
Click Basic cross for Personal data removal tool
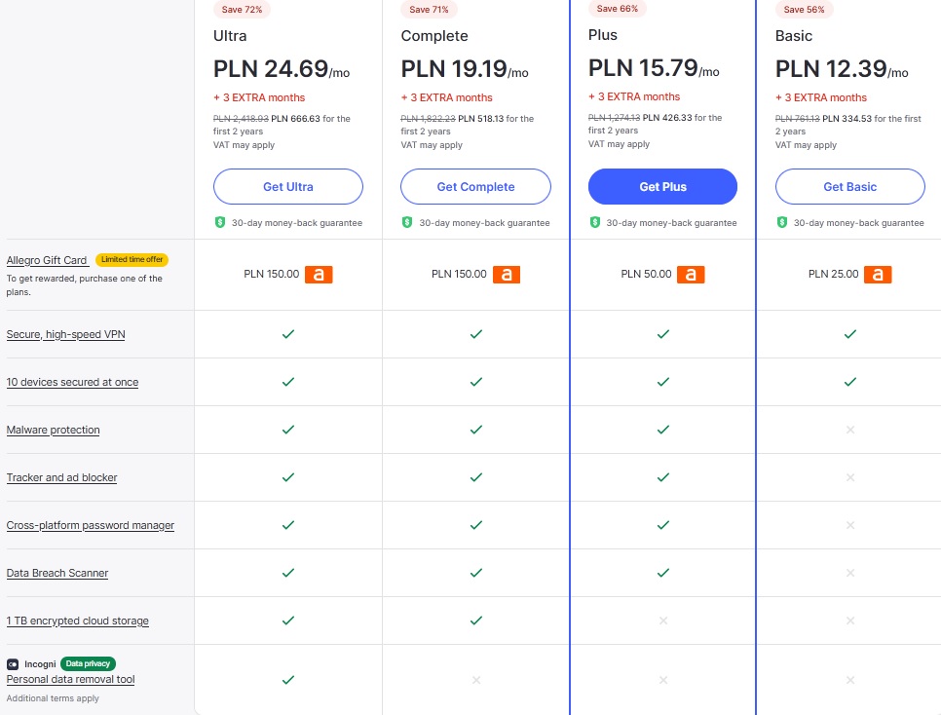[849, 680]
